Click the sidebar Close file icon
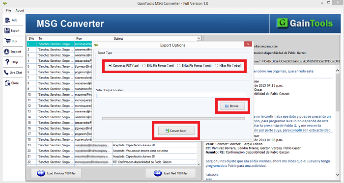Image resolution: width=344 pixels, height=183 pixels. 7,83
